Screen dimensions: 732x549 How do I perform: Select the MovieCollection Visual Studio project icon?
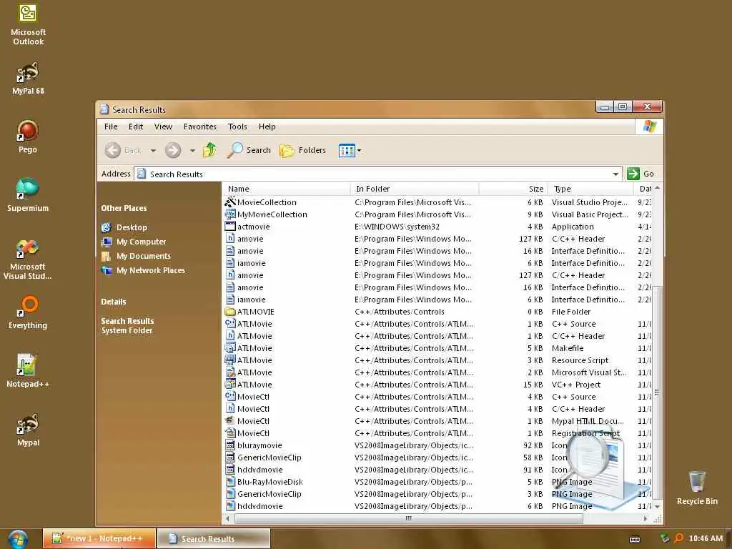[230, 202]
